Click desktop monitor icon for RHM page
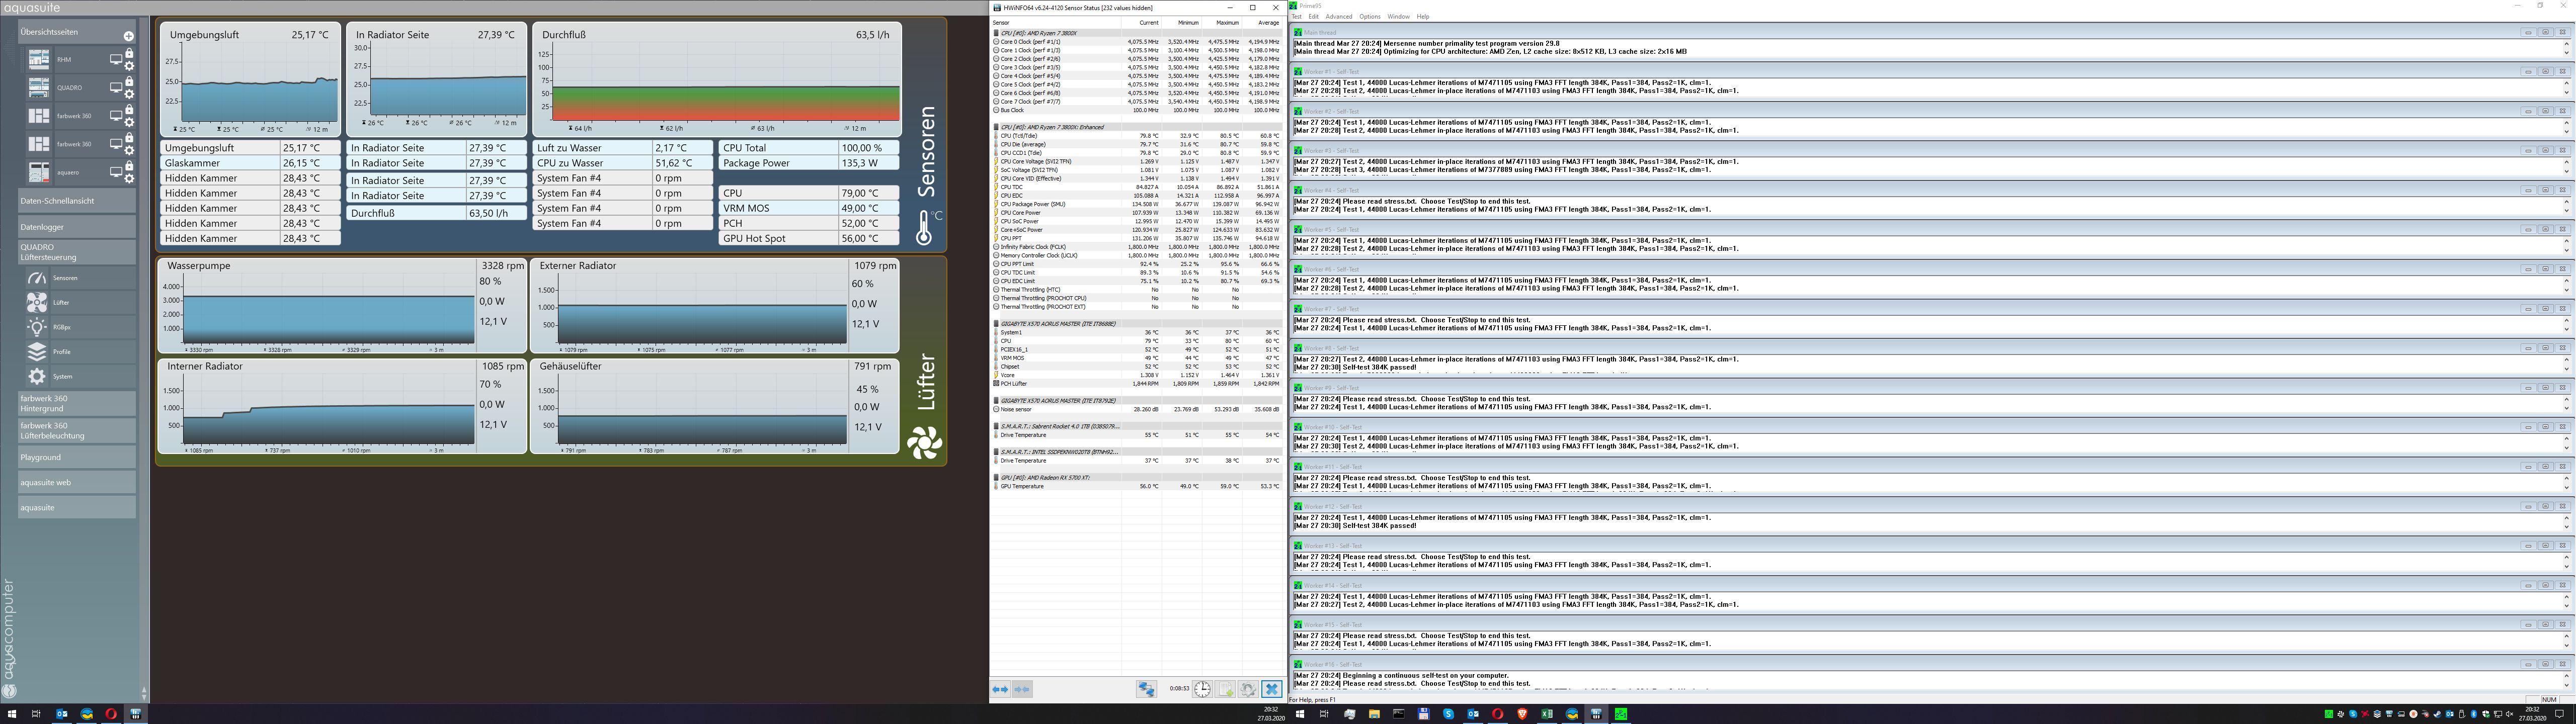2576x724 pixels. [115, 60]
